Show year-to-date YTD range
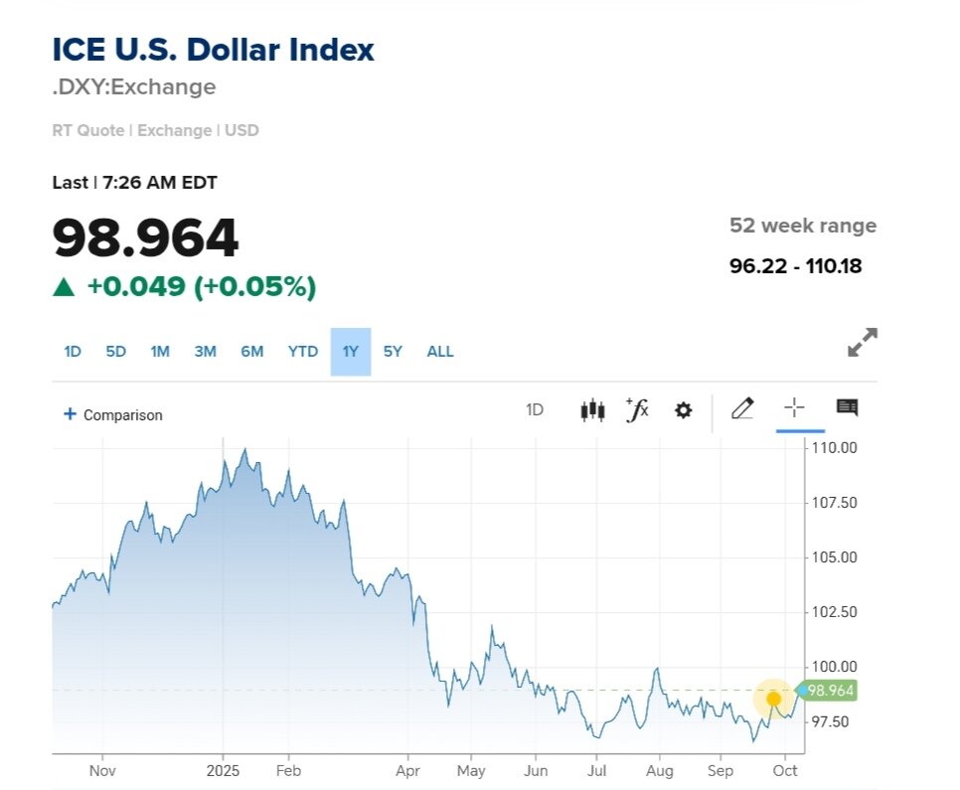This screenshot has height=790, width=960. [x=303, y=352]
